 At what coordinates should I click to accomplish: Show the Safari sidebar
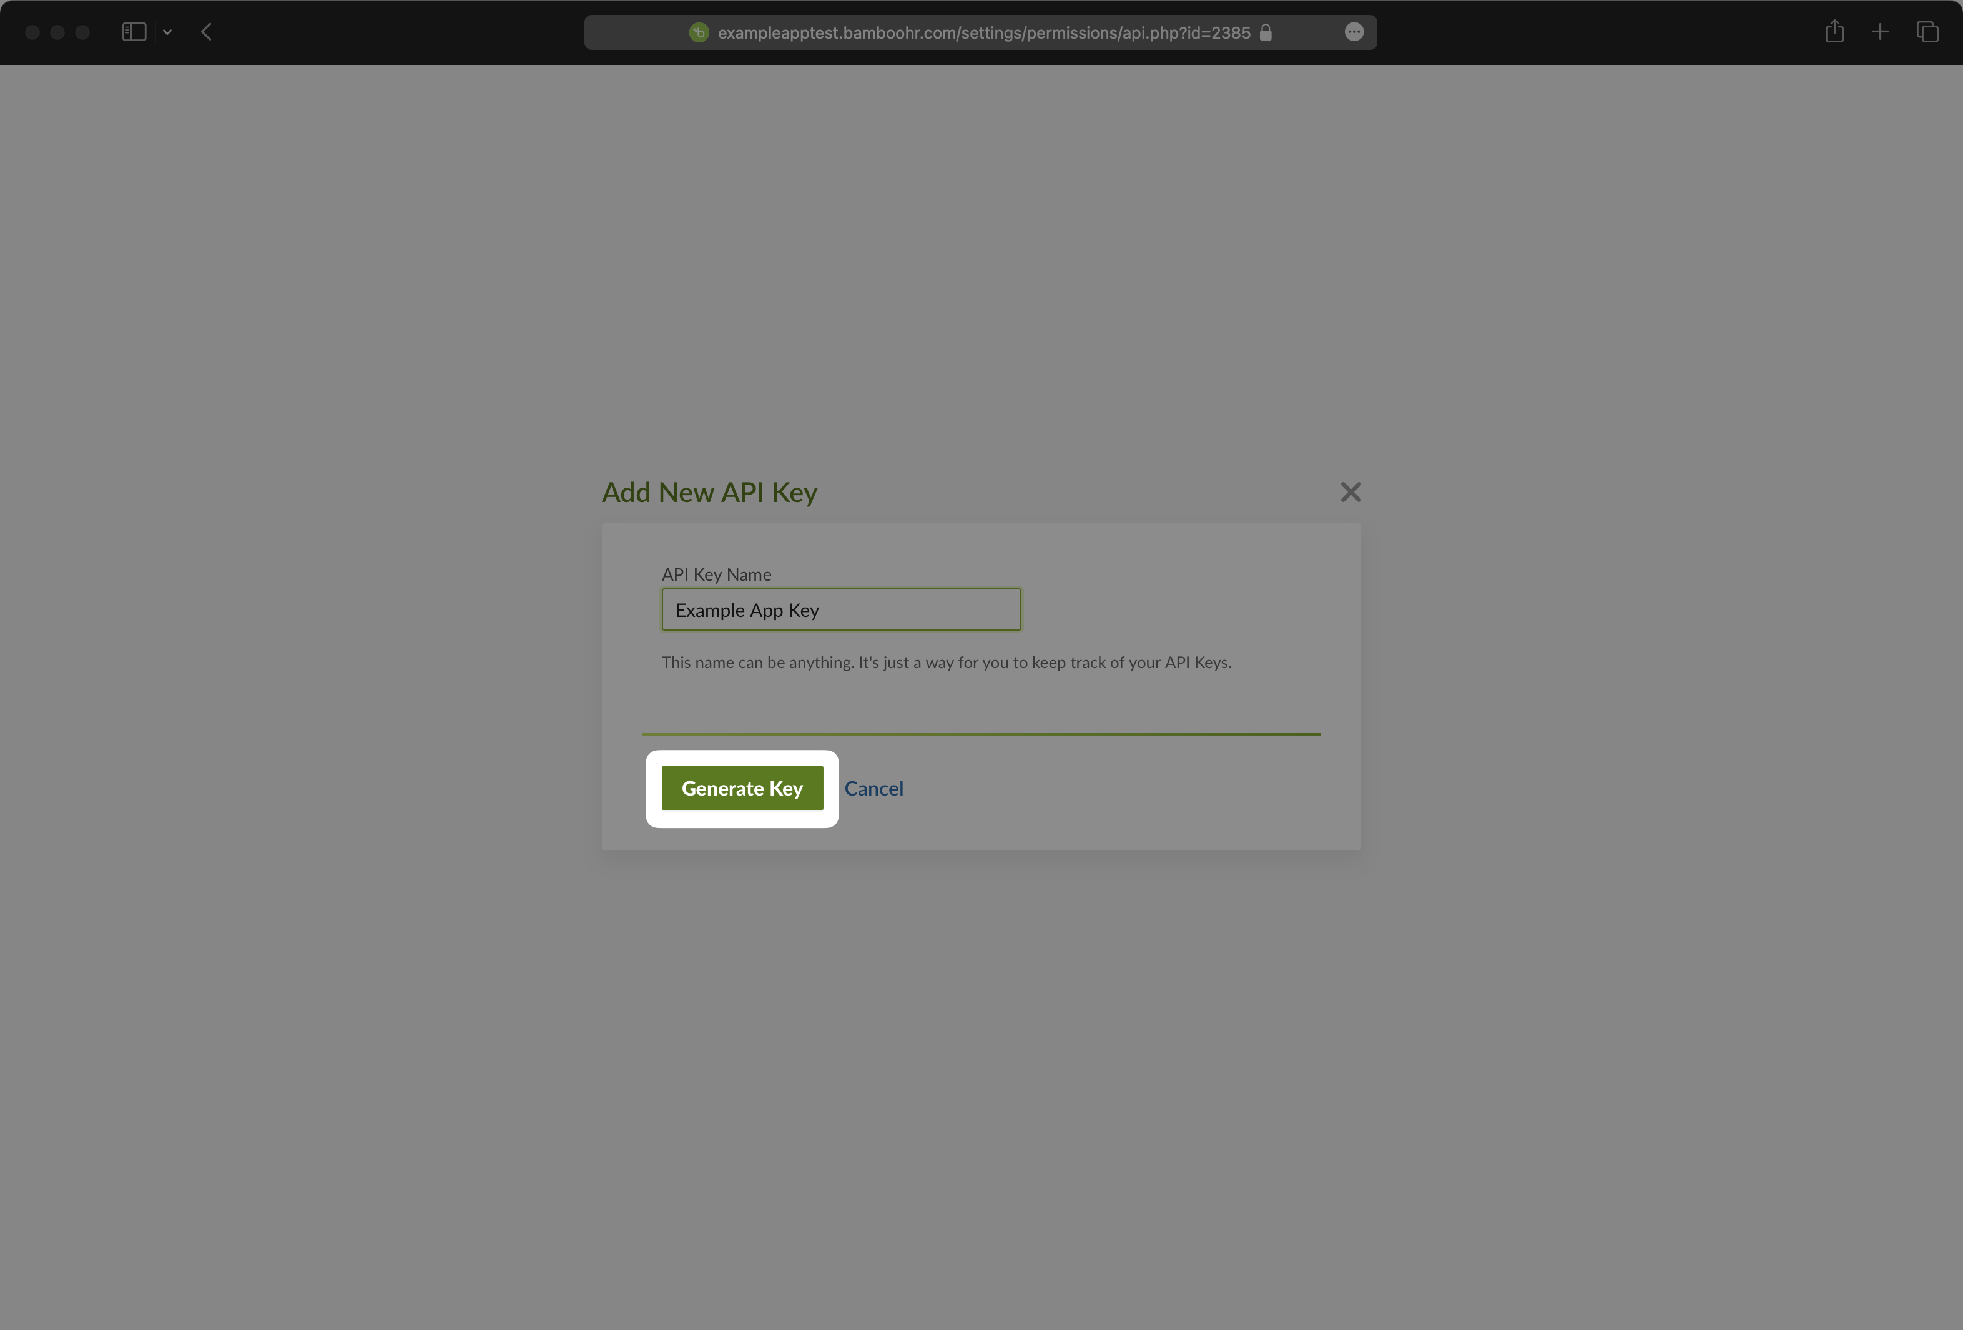(x=134, y=32)
